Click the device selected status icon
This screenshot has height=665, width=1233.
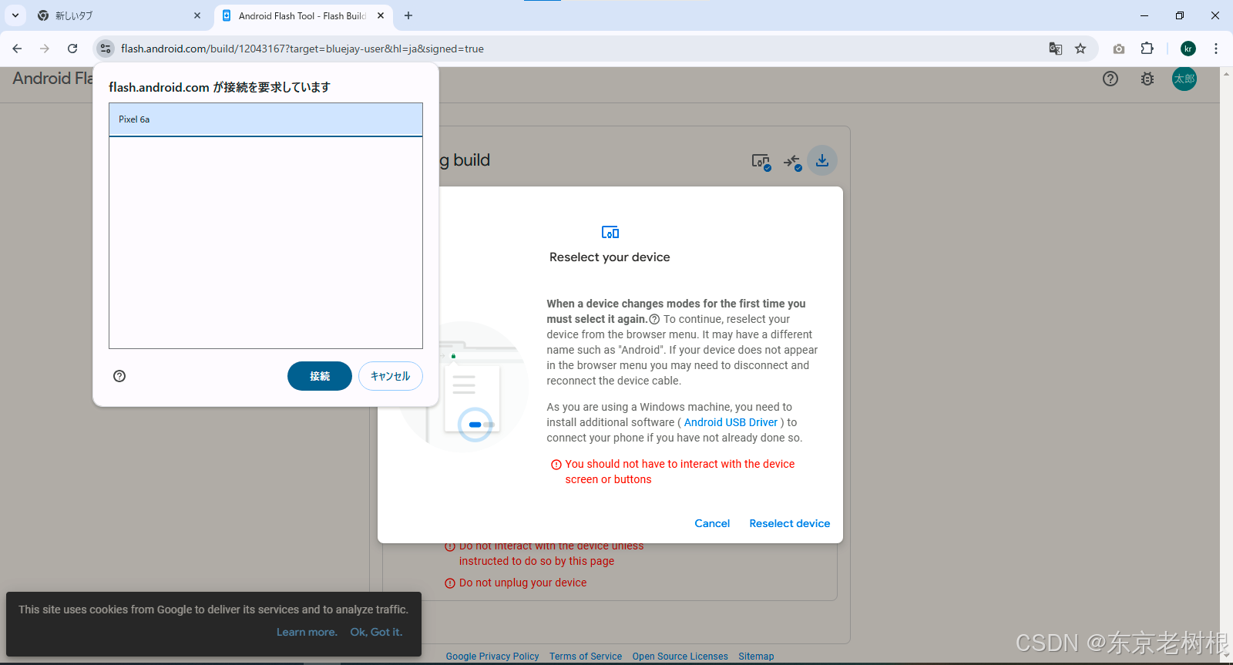pyautogui.click(x=761, y=161)
